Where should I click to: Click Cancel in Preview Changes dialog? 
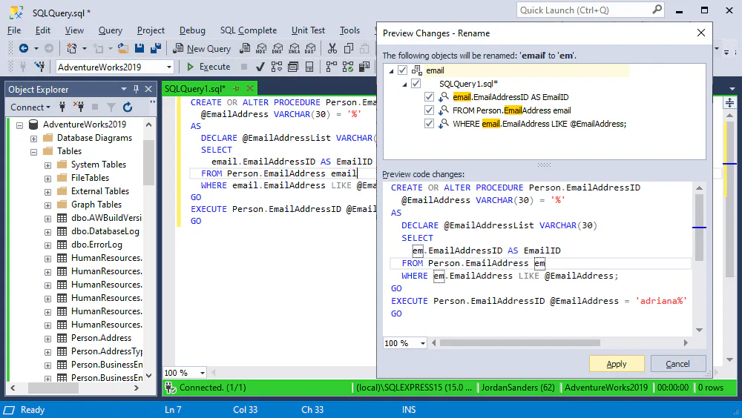coord(677,364)
